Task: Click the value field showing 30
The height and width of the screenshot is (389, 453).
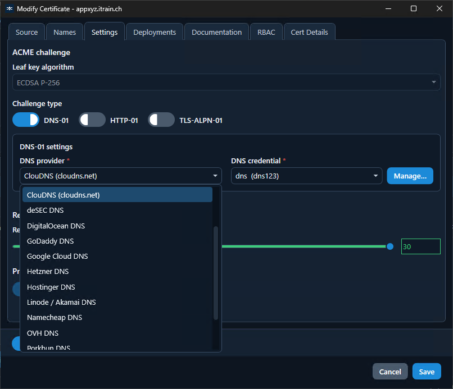Action: (420, 246)
